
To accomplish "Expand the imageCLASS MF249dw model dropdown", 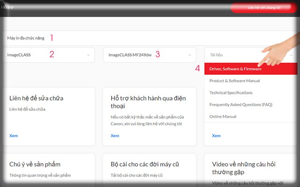I will pos(150,55).
